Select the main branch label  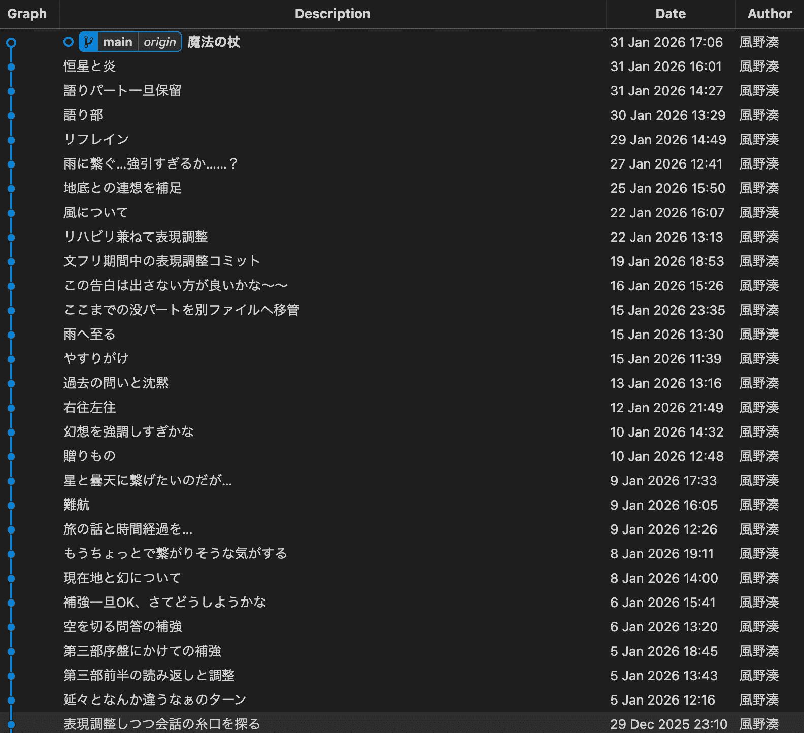pos(117,42)
